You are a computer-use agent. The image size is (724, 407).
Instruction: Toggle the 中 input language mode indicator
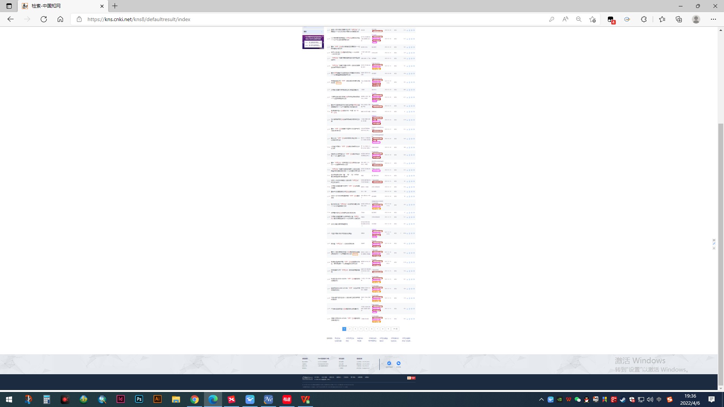click(659, 399)
